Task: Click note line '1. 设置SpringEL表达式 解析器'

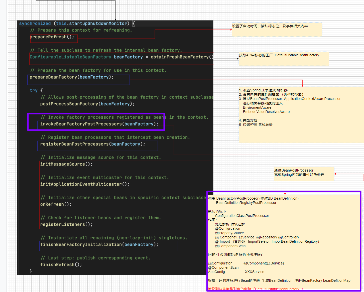Action: click(x=263, y=90)
